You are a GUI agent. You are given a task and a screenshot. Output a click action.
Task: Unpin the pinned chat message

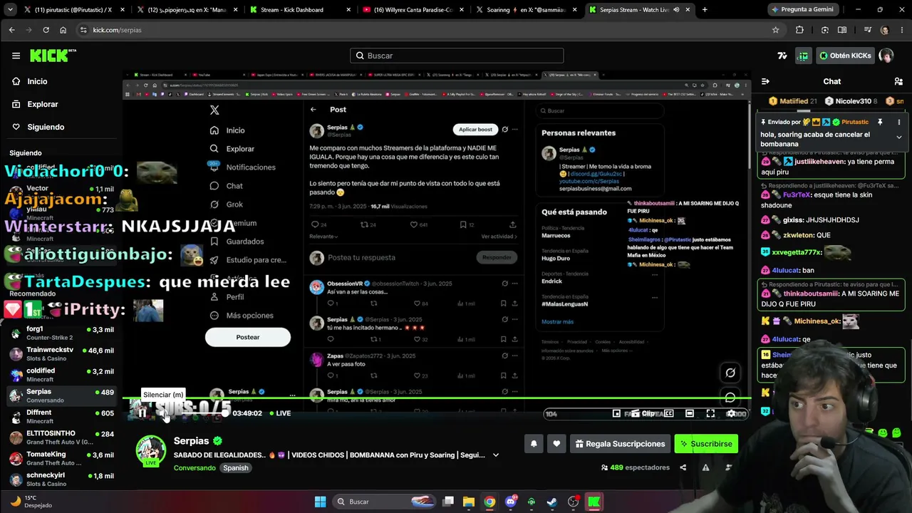coord(880,122)
